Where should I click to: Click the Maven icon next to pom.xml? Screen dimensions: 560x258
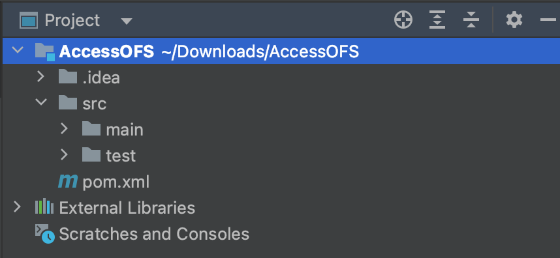click(x=67, y=182)
